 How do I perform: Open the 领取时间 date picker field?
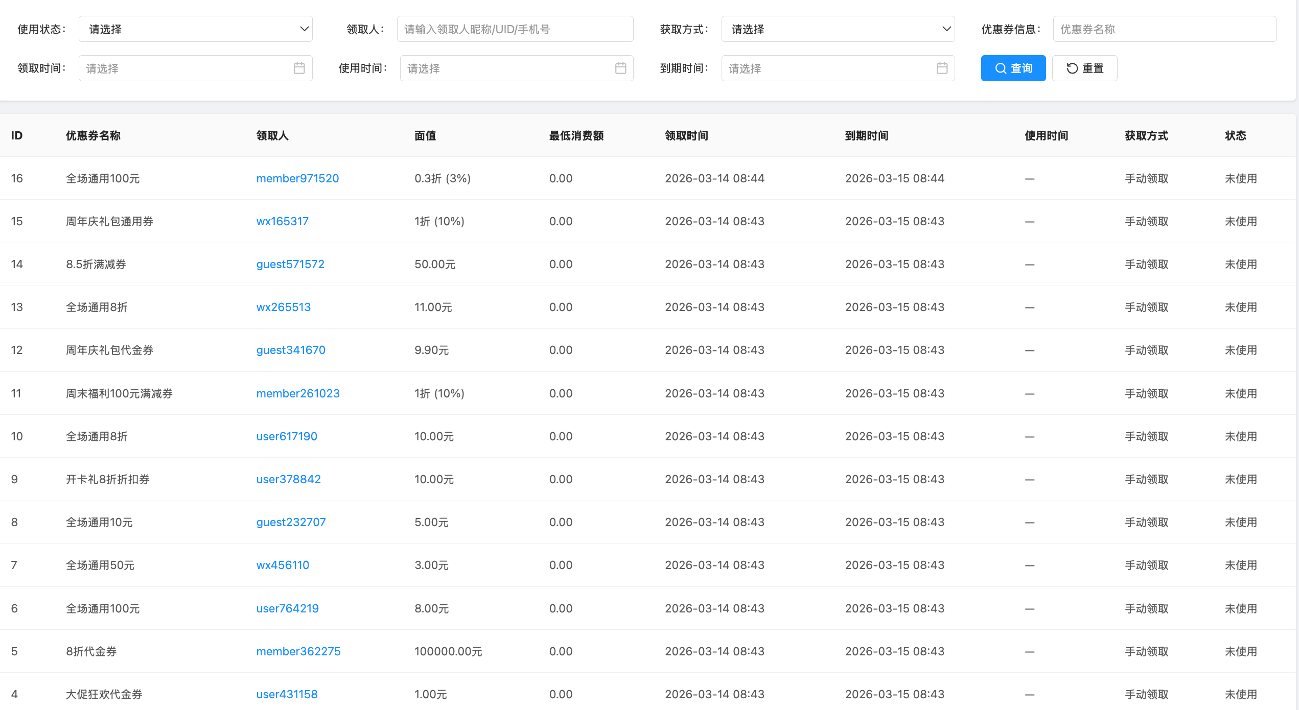click(195, 68)
